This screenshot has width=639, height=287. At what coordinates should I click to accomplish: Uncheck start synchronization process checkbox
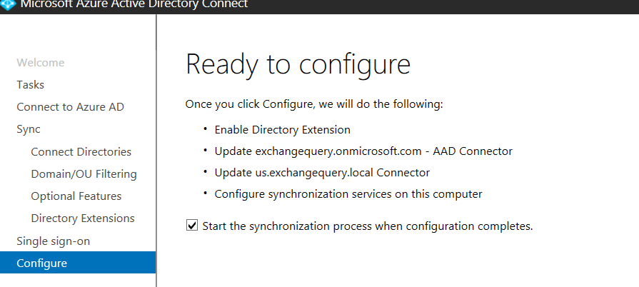[x=191, y=226]
